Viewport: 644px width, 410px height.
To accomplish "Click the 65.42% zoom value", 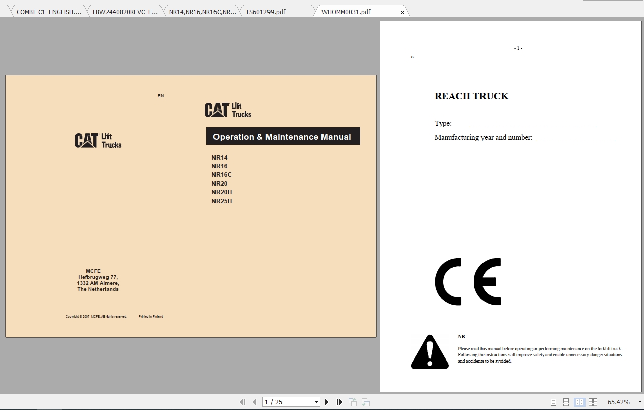I will [618, 402].
